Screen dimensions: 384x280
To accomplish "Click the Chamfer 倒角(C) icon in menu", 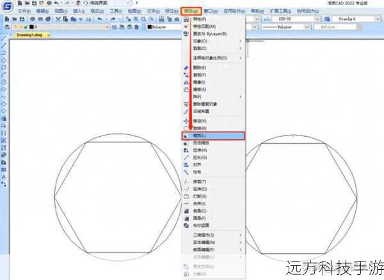I will click(x=186, y=211).
